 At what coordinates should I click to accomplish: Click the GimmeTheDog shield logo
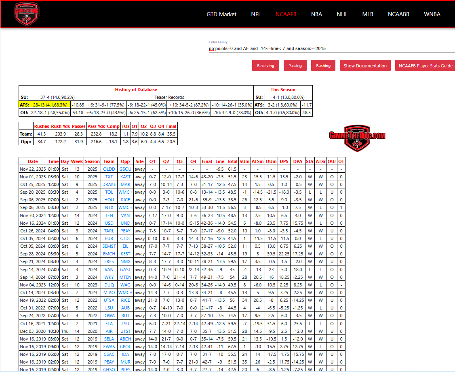(26, 14)
